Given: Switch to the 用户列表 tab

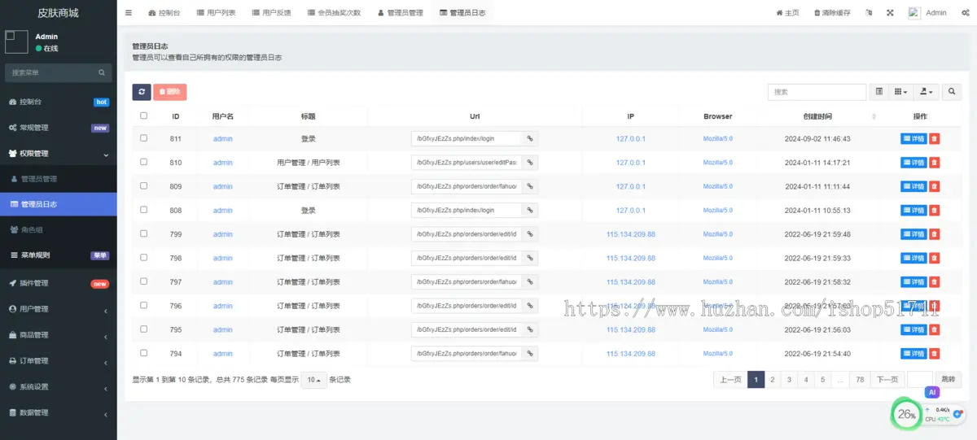Looking at the screenshot, I should point(216,13).
